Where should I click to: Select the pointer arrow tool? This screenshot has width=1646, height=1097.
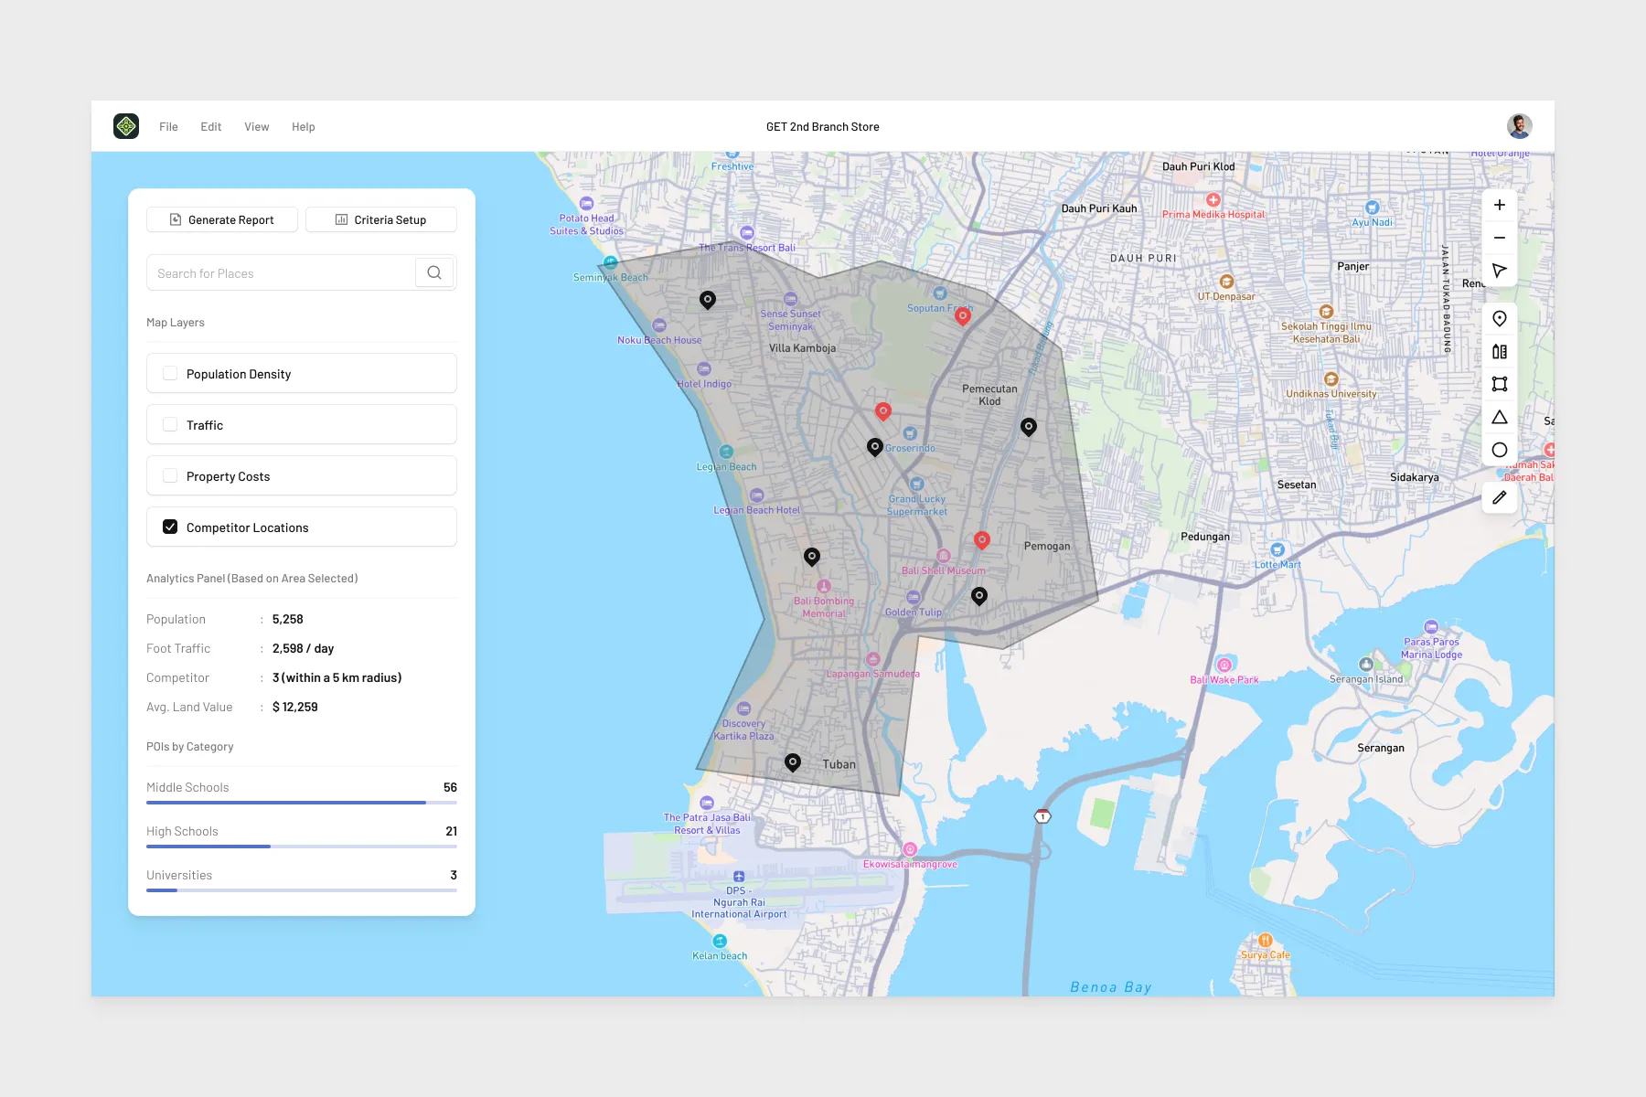(x=1500, y=271)
